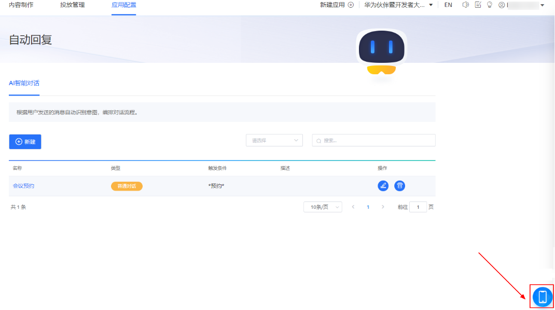Click the 触发条件 column header
Screen dimensions: 555x310
point(217,168)
